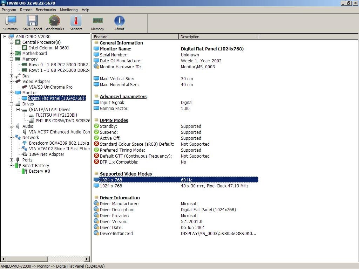Screen dimensions: 359x269
Task: Select the Digital Flat Panel (1024x768) tree item
Action: (x=56, y=98)
